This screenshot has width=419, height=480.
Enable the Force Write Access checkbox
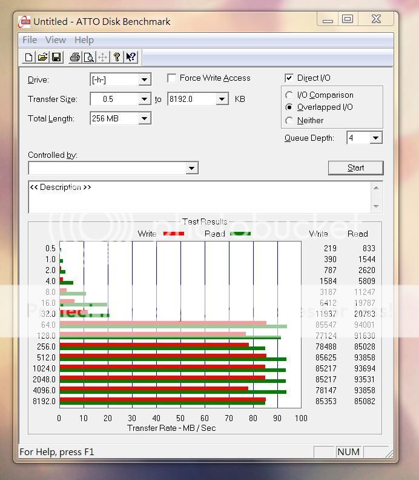(171, 78)
